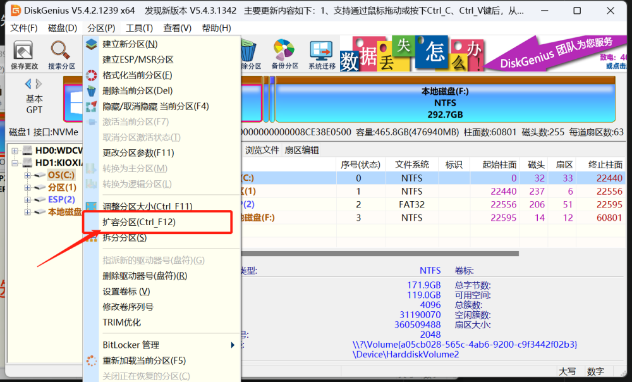The height and width of the screenshot is (382, 632).
Task: Click the icon beside 调整分区大小
Action: [x=92, y=207]
